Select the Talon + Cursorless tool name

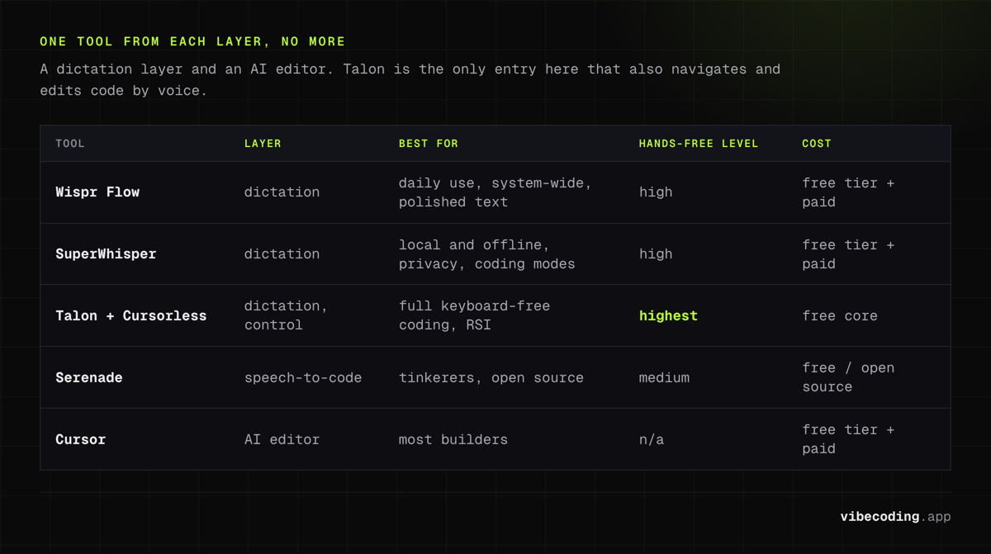pos(131,316)
